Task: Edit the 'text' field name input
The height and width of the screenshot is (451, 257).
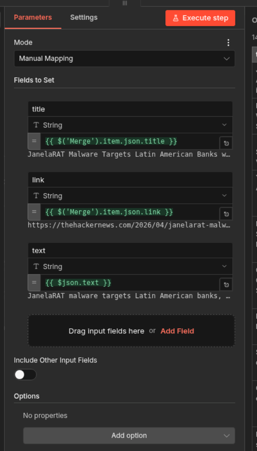Action: [130, 251]
